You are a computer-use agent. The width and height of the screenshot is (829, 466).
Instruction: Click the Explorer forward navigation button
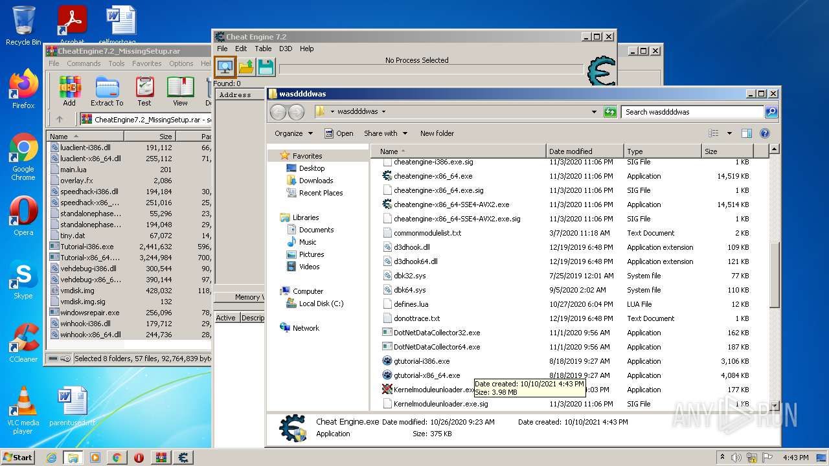(296, 112)
